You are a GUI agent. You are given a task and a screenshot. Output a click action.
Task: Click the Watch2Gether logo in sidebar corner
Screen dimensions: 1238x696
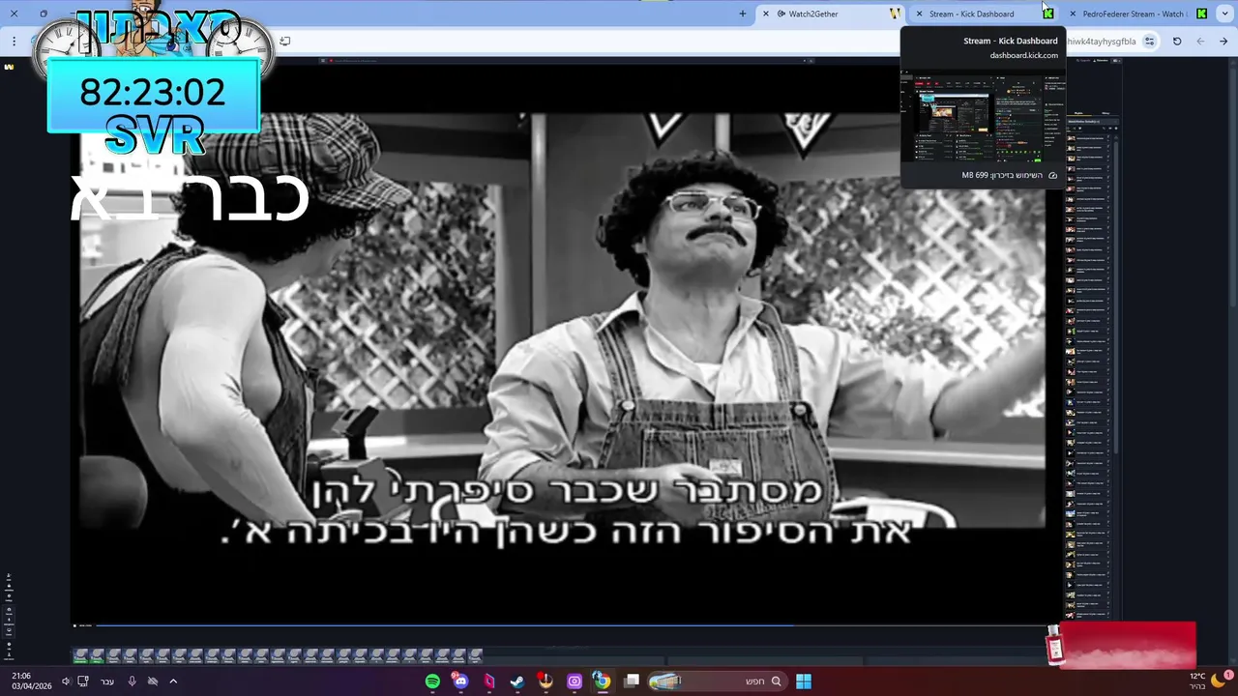[10, 67]
